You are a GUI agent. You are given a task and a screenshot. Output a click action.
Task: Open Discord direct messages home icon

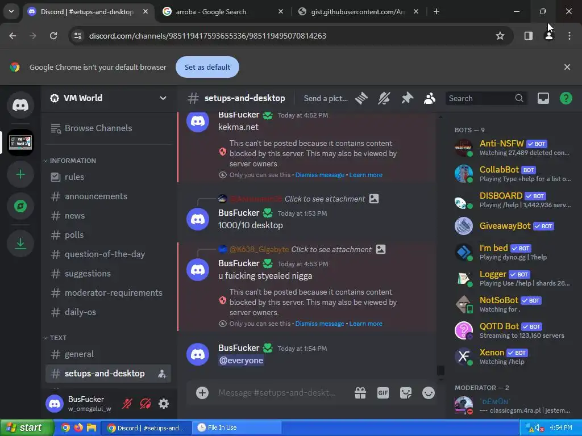click(x=20, y=105)
